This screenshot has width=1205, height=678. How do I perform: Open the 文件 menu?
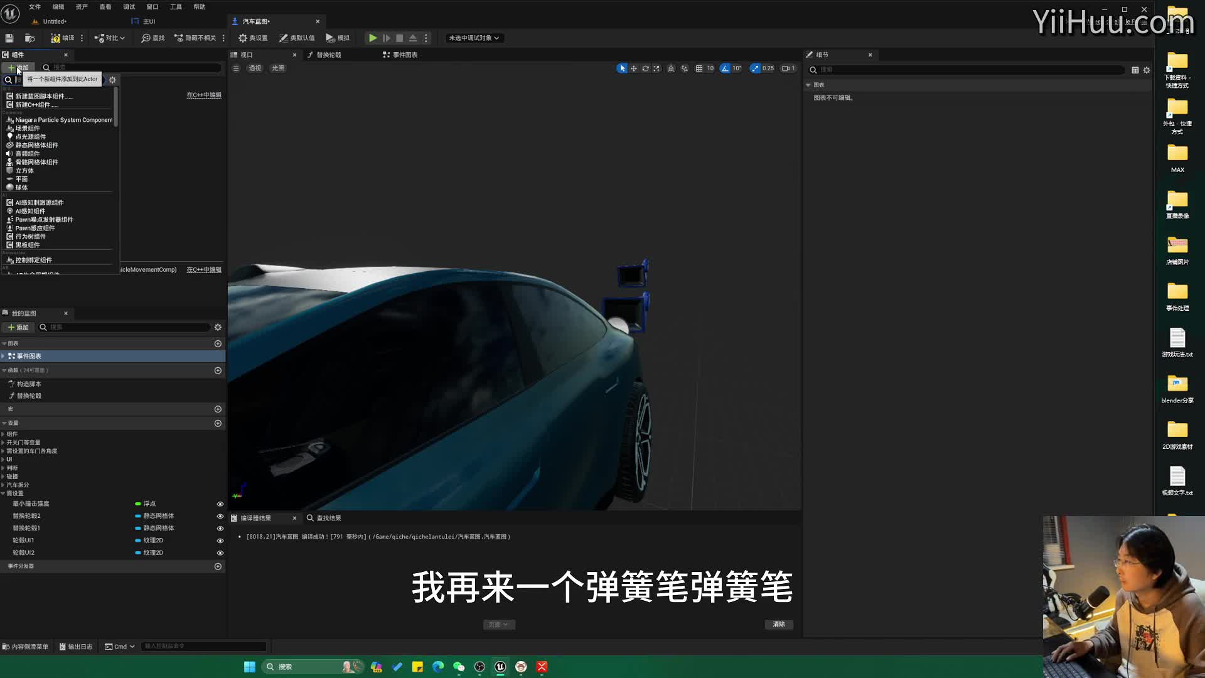(x=35, y=7)
